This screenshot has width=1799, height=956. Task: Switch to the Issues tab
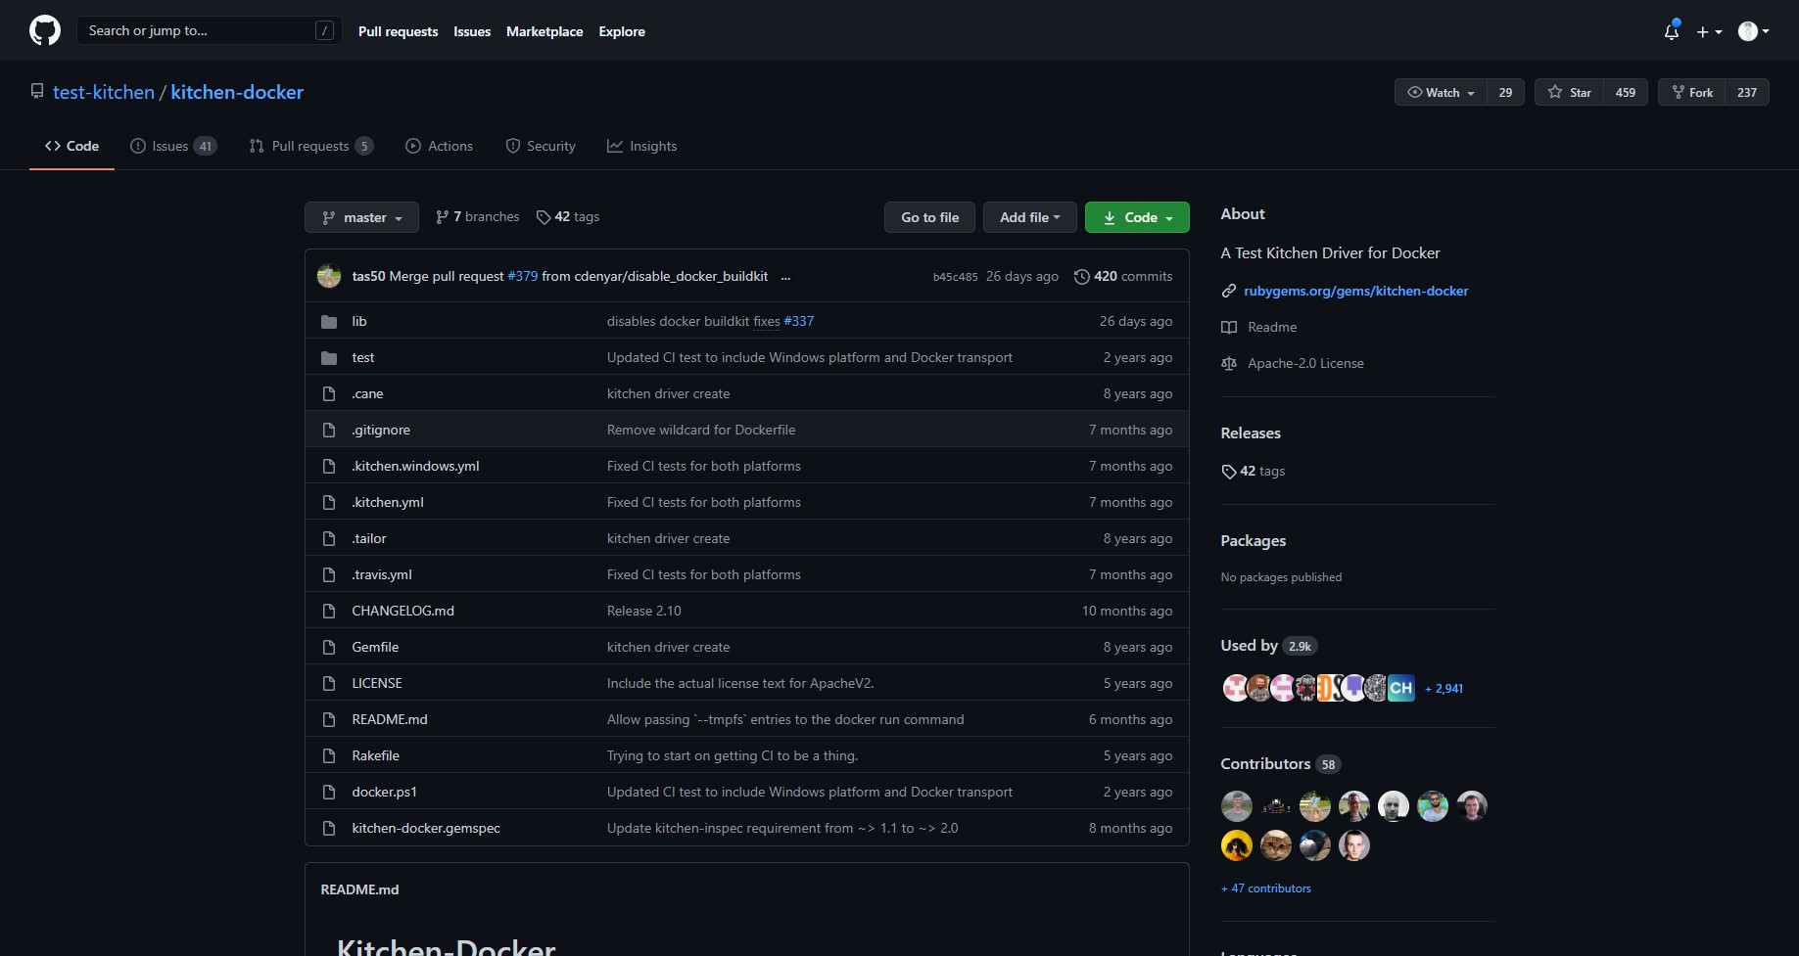pyautogui.click(x=173, y=146)
